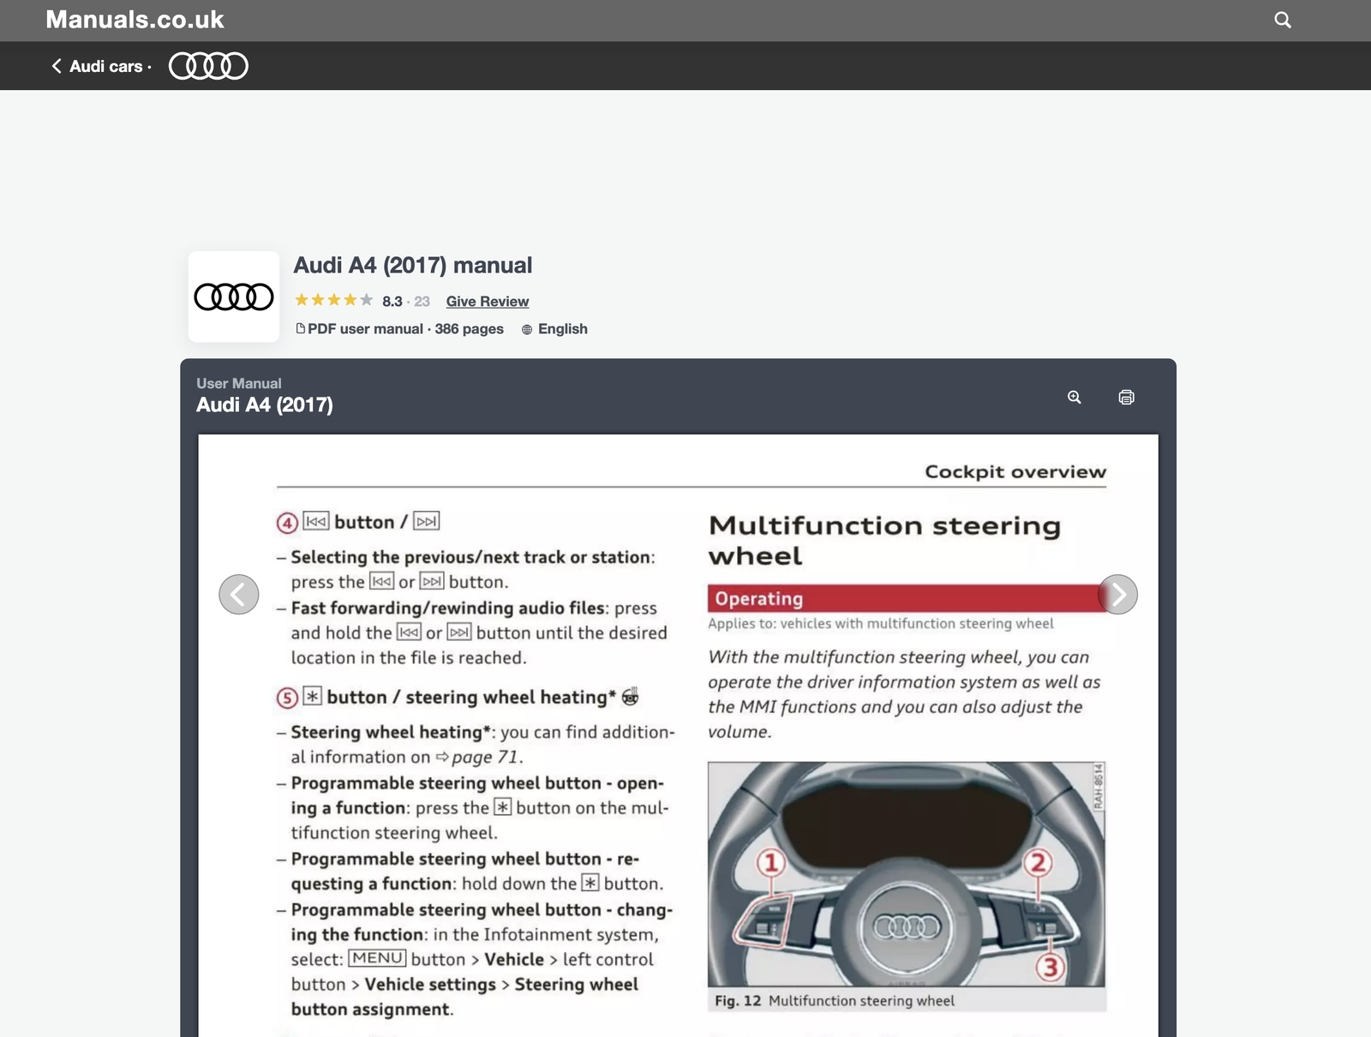This screenshot has height=1037, width=1371.
Task: Advance to the next manual page arrow
Action: point(1117,594)
